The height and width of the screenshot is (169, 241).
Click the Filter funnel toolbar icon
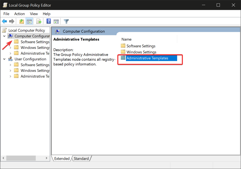(66, 21)
